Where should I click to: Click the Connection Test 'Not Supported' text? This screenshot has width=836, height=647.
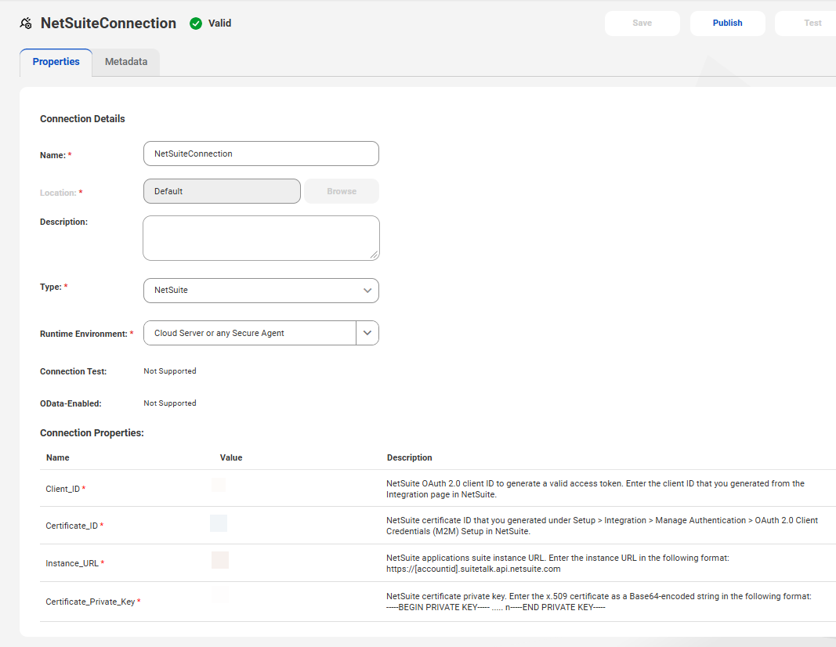coord(169,371)
